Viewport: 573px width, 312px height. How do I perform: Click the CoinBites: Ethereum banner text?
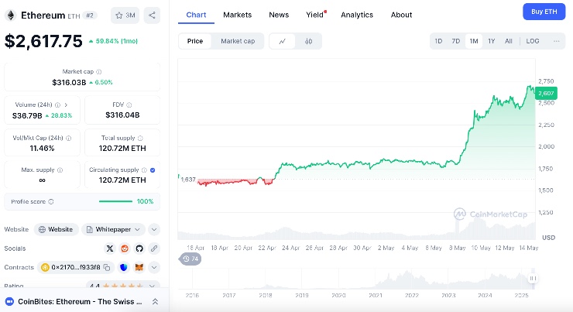tap(80, 302)
